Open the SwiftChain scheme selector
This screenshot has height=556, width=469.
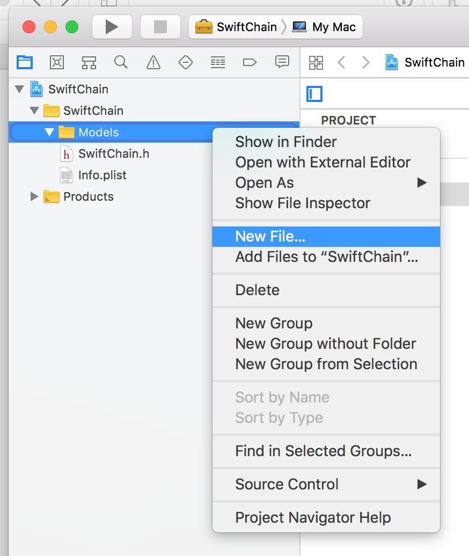(x=236, y=27)
